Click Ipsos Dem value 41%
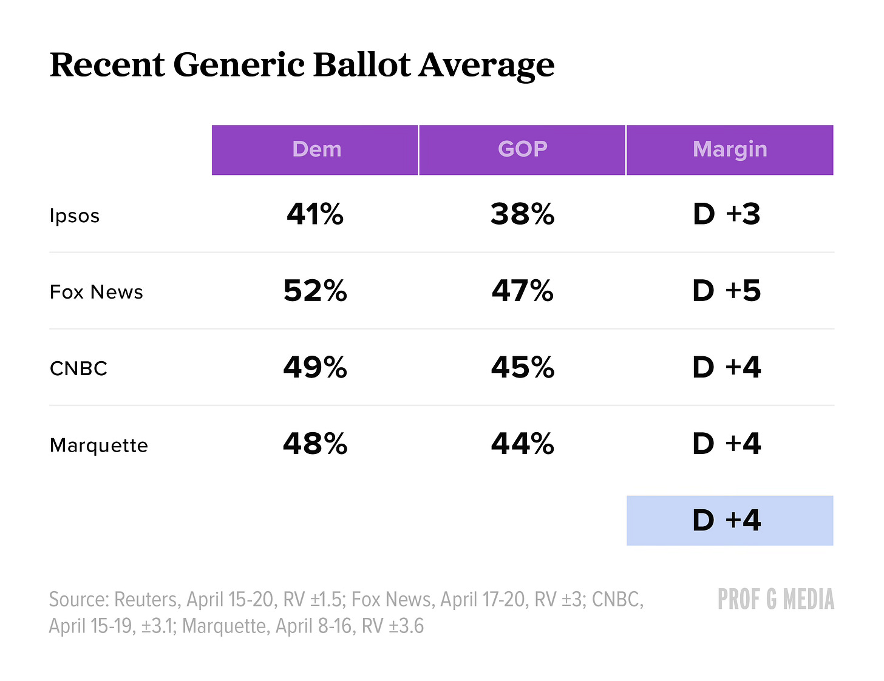Screen dimensions: 884x681 315,214
